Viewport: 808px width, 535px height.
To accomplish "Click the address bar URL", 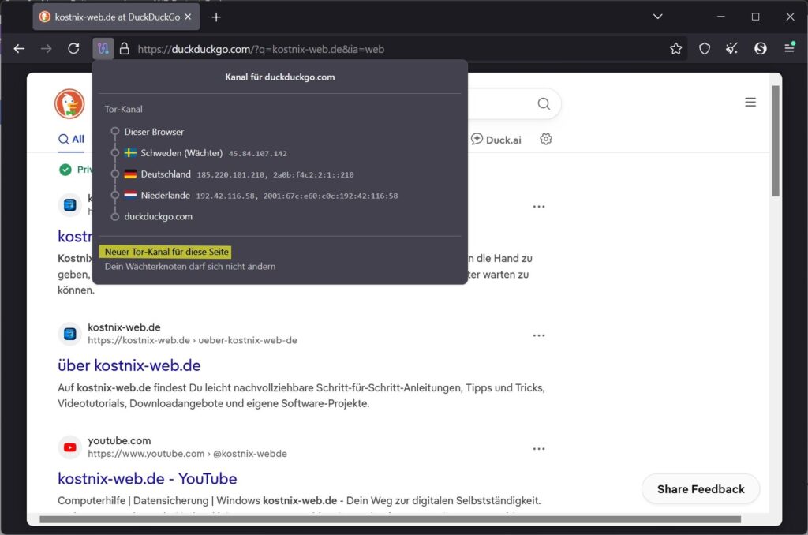I will [x=260, y=50].
